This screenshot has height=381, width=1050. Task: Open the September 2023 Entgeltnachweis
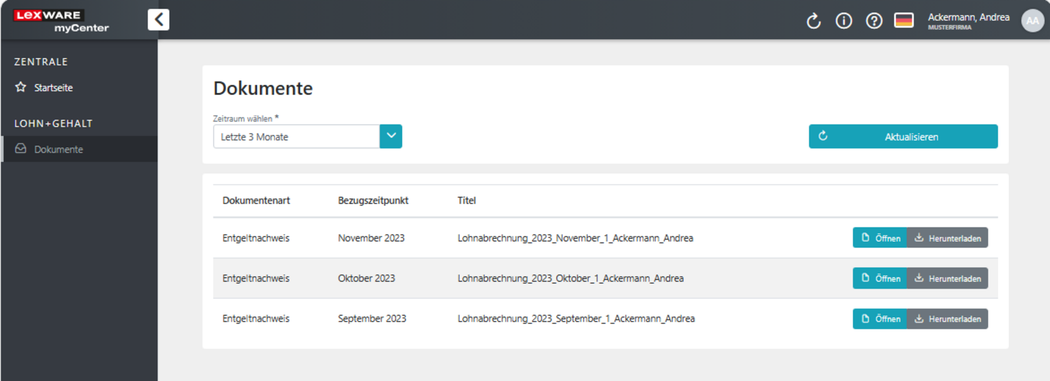[880, 319]
